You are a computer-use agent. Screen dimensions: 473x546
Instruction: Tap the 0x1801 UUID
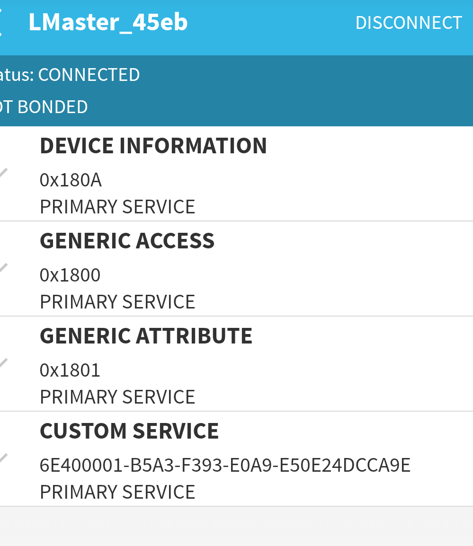(70, 370)
